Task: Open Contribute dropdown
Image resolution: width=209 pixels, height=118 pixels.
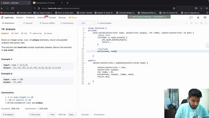Action: [99, 115]
